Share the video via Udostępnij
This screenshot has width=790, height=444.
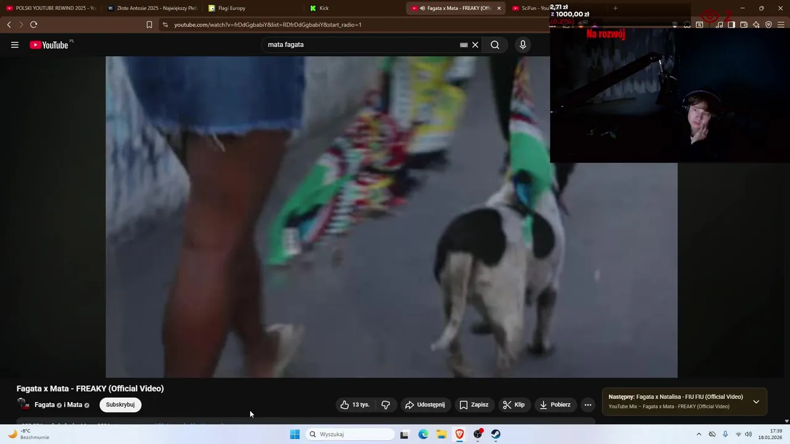425,405
